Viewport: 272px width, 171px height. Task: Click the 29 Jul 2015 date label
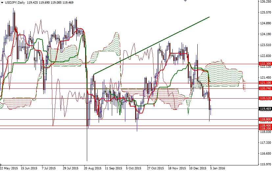tap(71, 168)
